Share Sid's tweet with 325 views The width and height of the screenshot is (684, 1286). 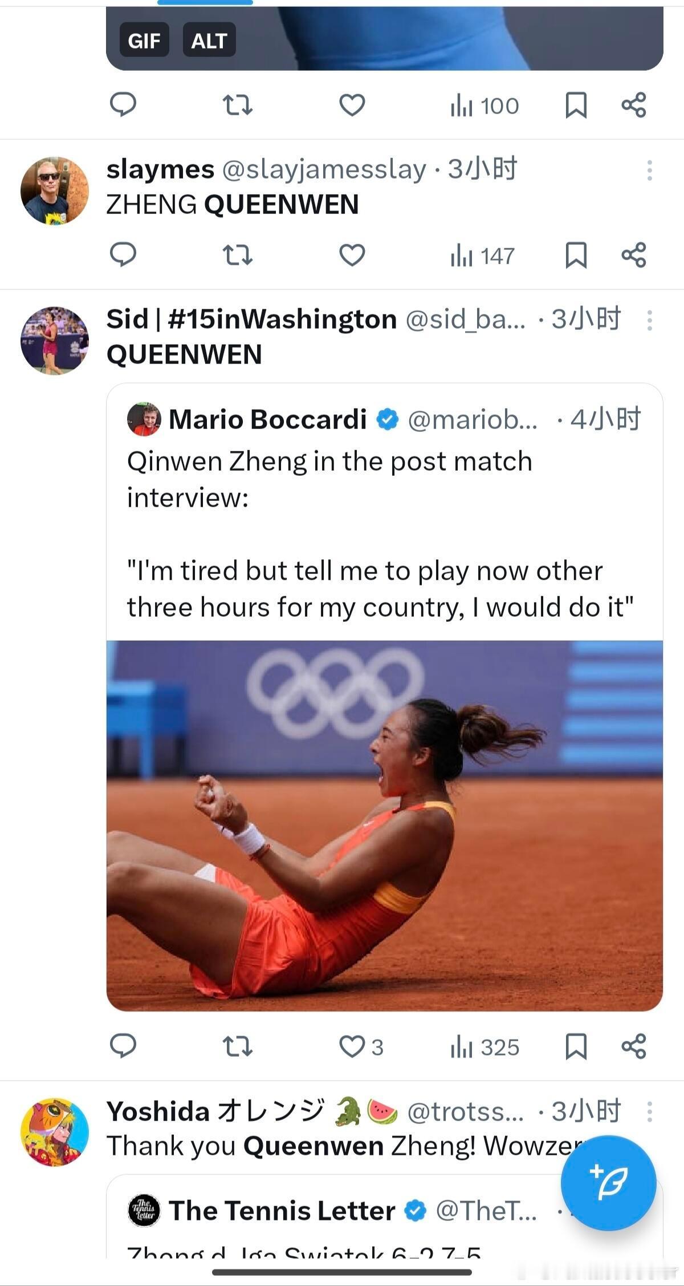click(x=633, y=1046)
